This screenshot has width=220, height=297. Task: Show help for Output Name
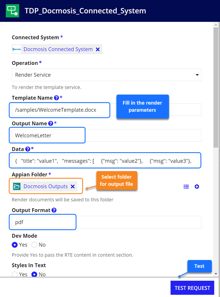pos(51,123)
